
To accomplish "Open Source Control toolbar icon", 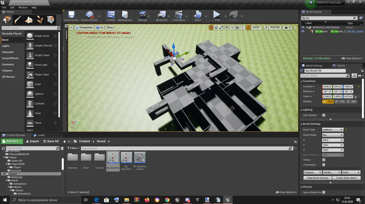I will 89,16.
